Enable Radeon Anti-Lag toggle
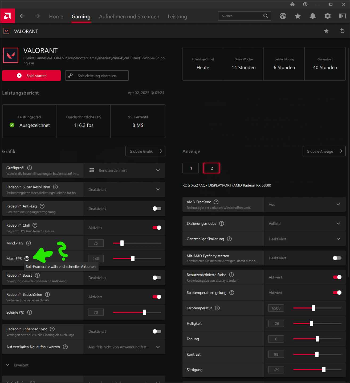This screenshot has width=350, height=383. (157, 209)
